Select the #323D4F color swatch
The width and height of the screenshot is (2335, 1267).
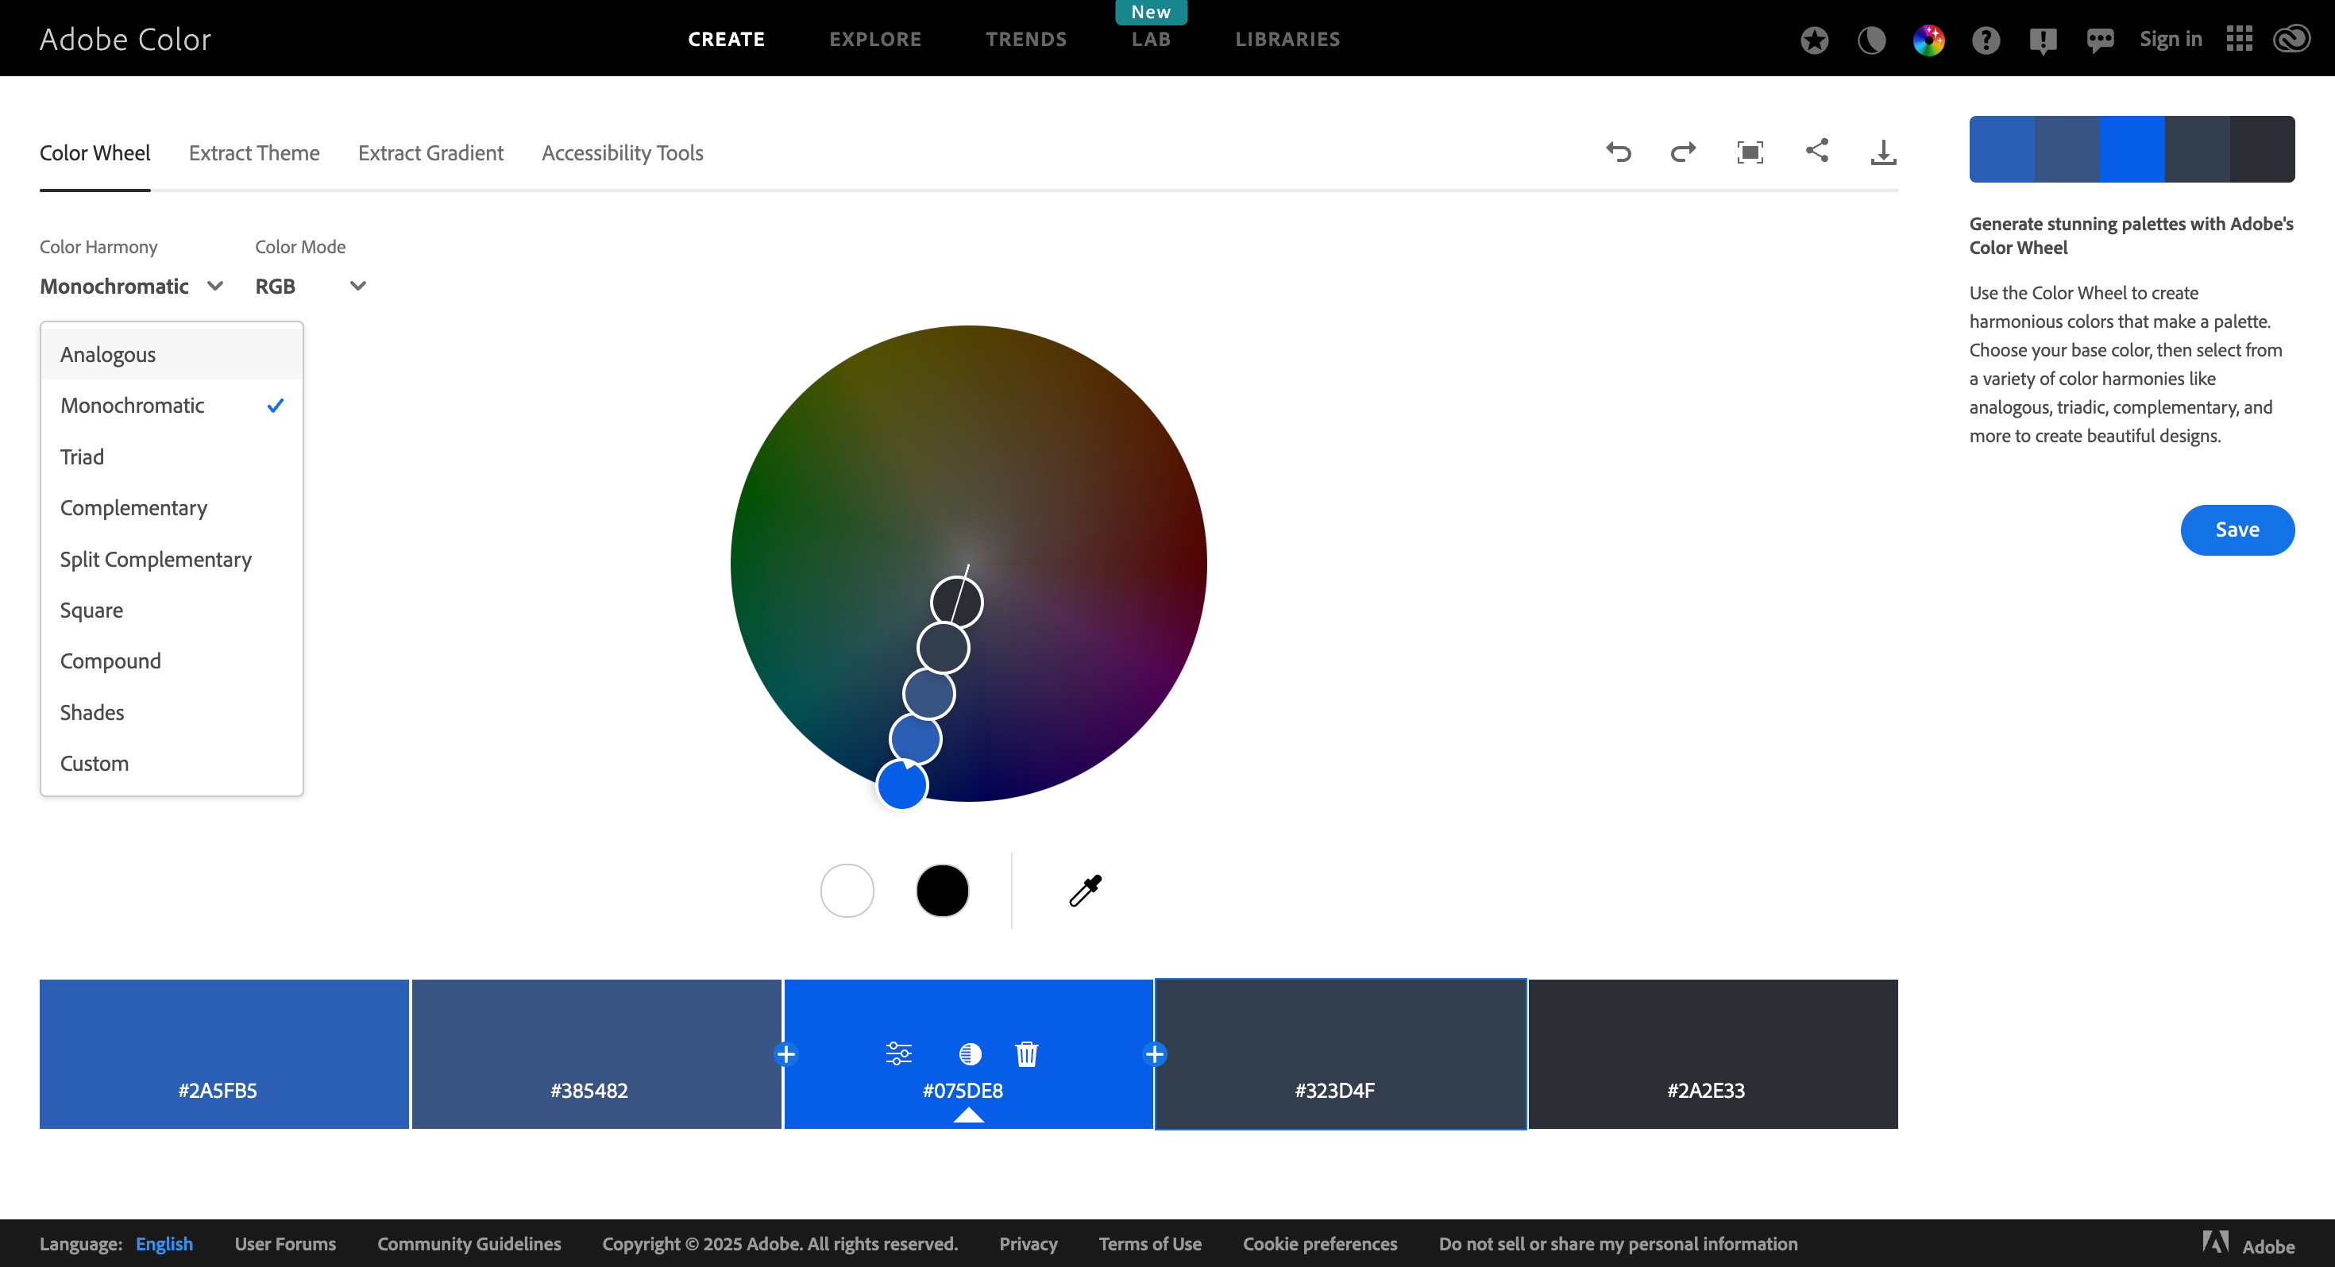click(1341, 1054)
